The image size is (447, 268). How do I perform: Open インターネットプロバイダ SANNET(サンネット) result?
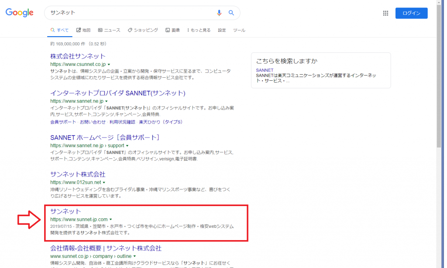[x=118, y=93]
